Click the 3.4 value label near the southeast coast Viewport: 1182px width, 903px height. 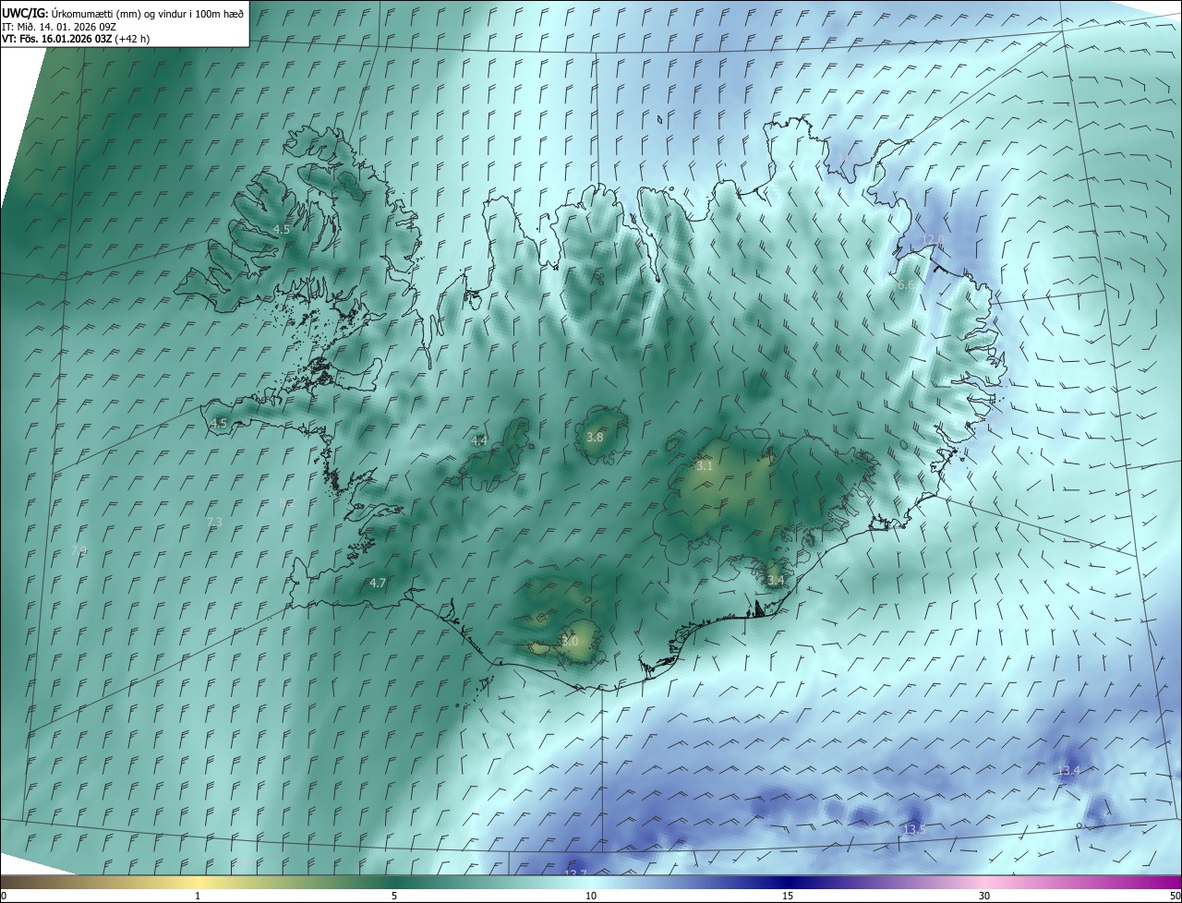pyautogui.click(x=776, y=581)
